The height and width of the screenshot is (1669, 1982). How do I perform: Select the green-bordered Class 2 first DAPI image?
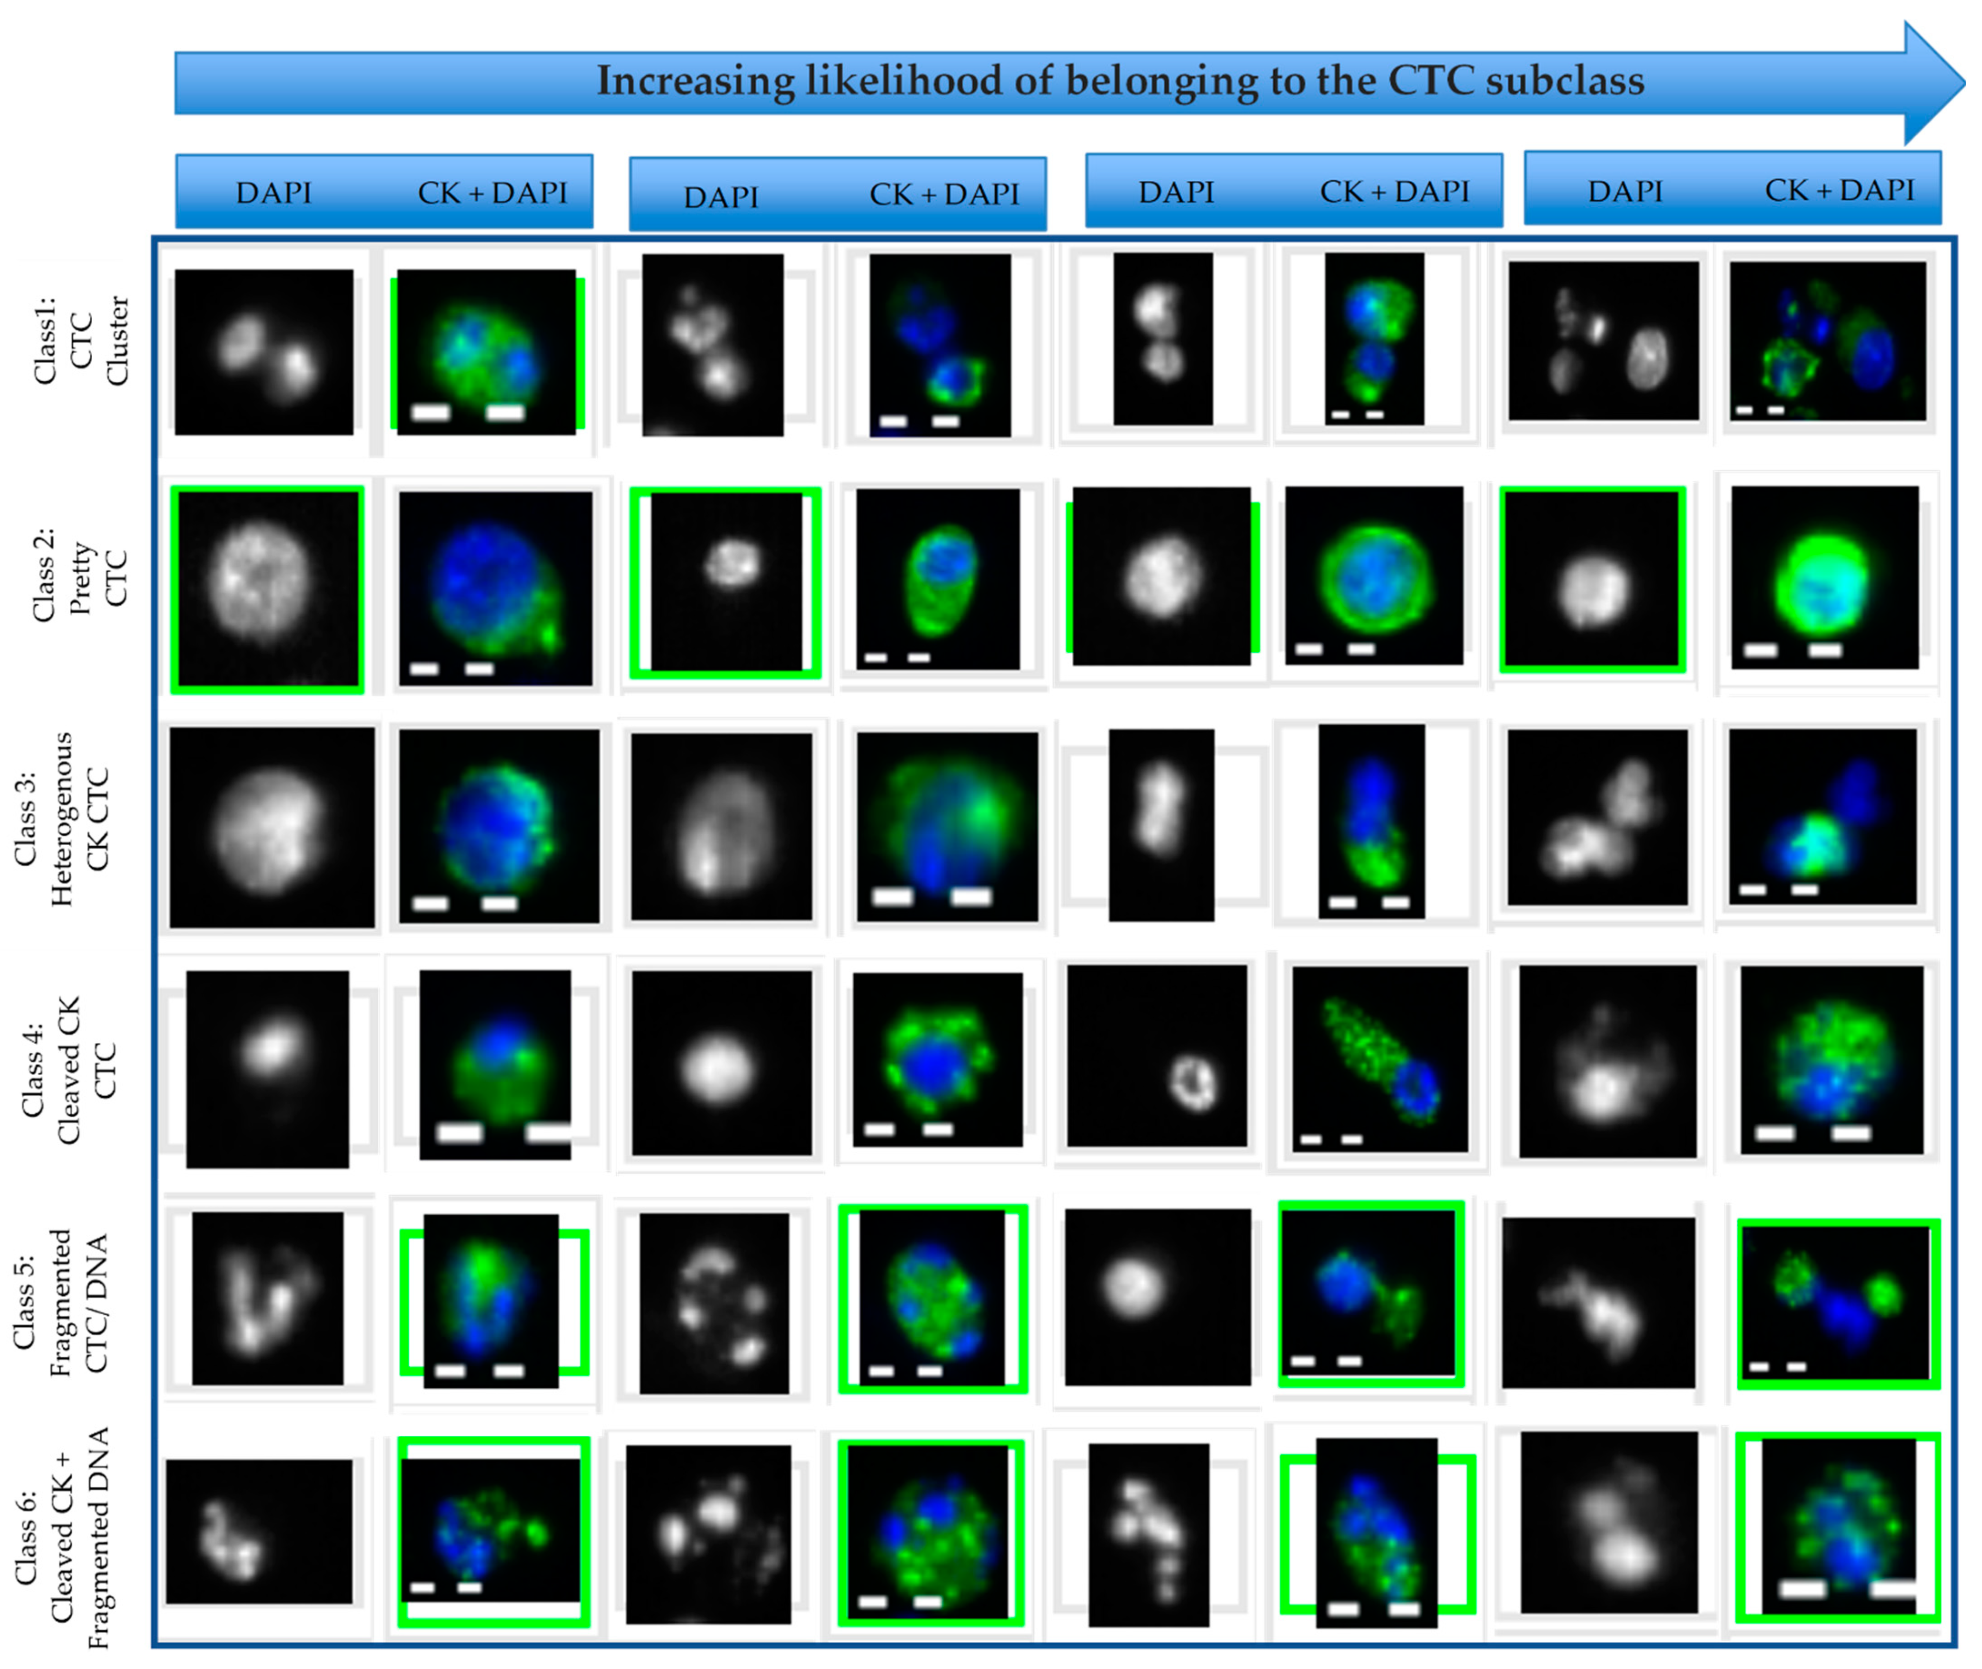pyautogui.click(x=267, y=588)
